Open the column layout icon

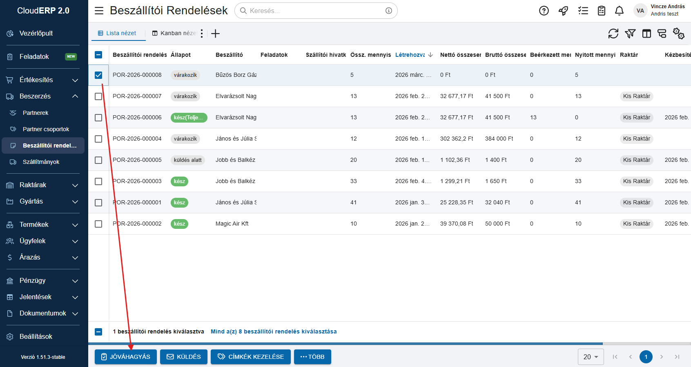pos(646,34)
